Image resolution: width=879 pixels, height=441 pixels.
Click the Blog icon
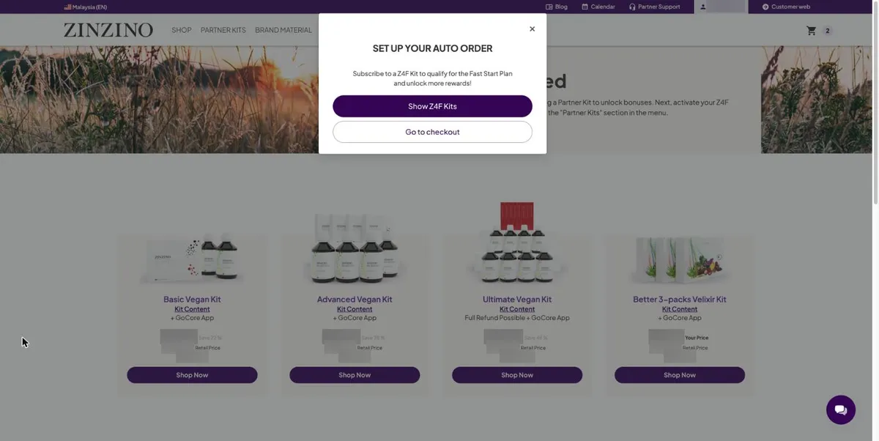549,7
